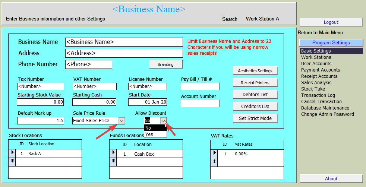
Task: Go to Work Stations menu item
Action: [316, 57]
